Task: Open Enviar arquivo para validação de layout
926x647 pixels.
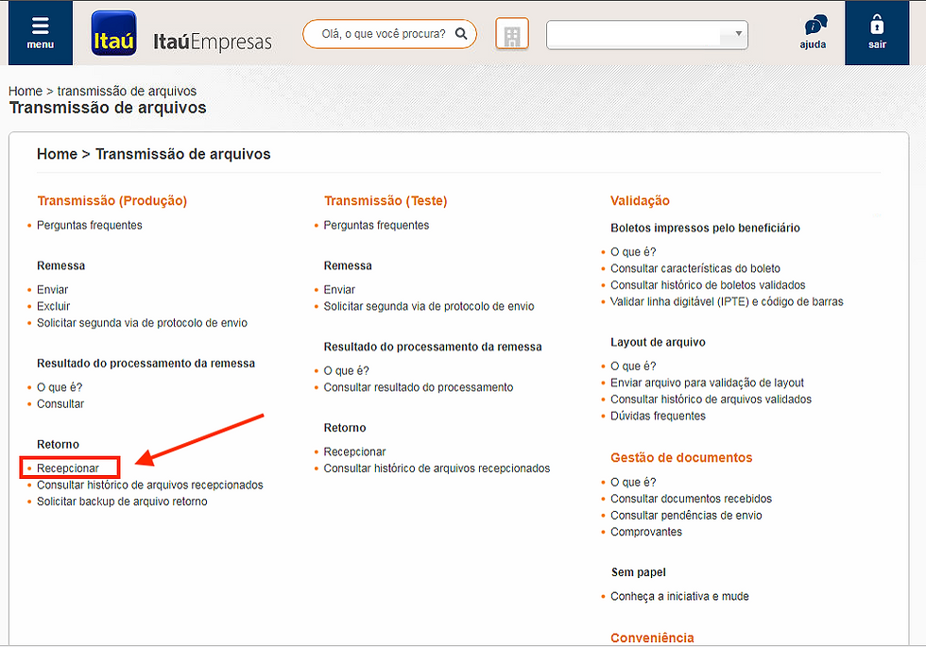Action: tap(708, 383)
